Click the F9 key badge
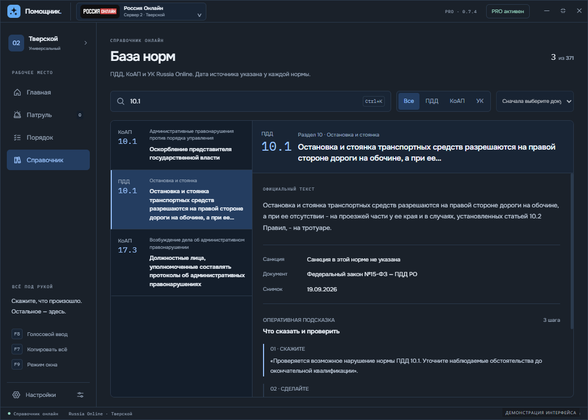Screen dimensions: 588x420 [17, 364]
